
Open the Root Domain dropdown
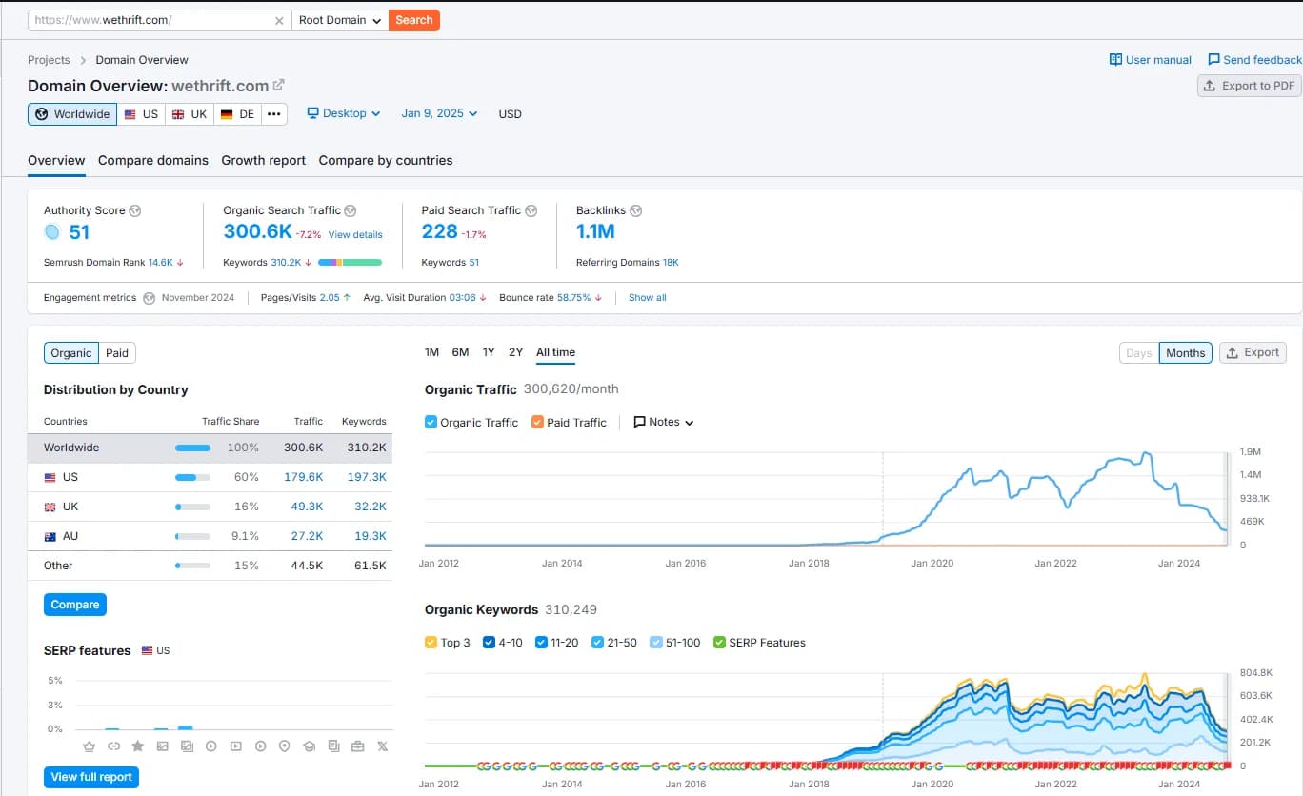(340, 20)
